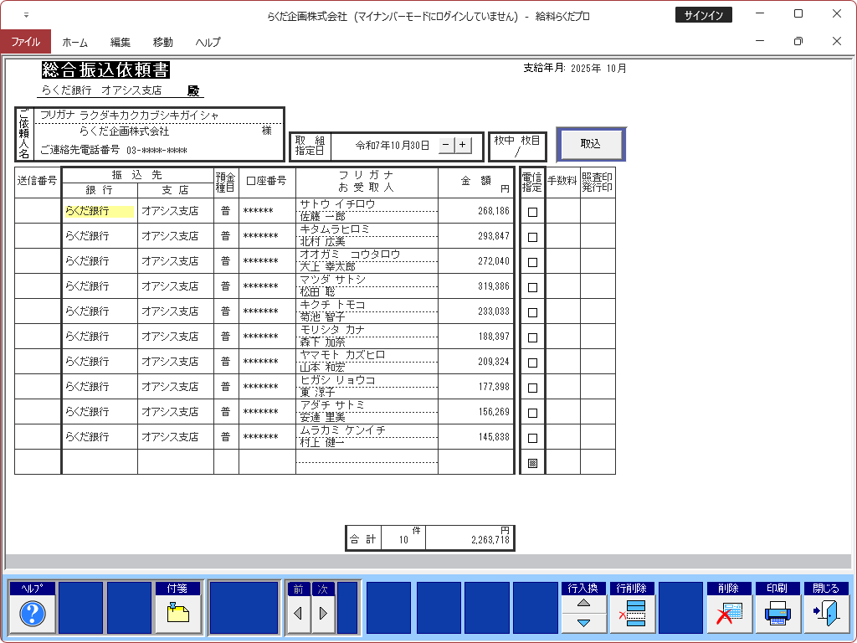Screen dimensions: 857x643
Task: Go to previous page arrow (前)
Action: (299, 614)
